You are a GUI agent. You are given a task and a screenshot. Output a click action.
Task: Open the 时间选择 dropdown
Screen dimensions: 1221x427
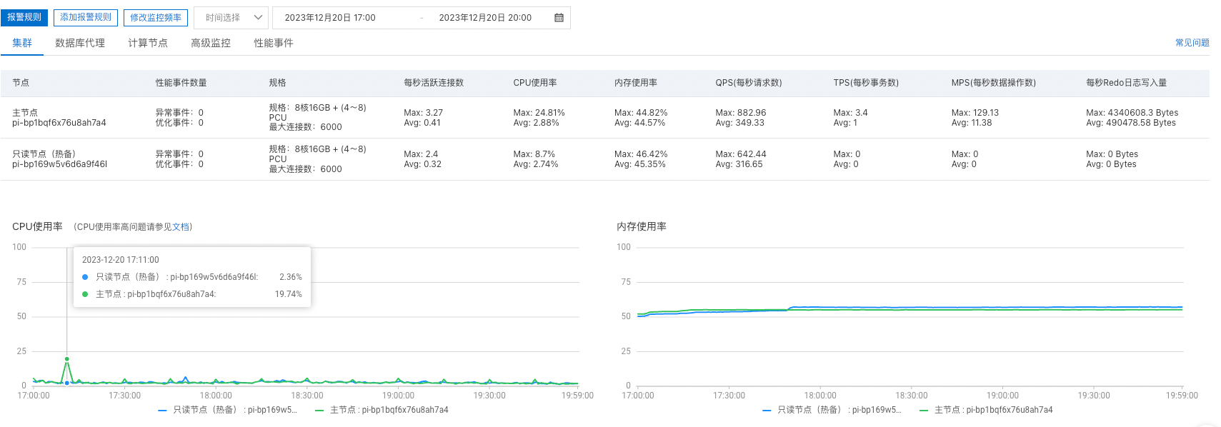click(x=231, y=18)
